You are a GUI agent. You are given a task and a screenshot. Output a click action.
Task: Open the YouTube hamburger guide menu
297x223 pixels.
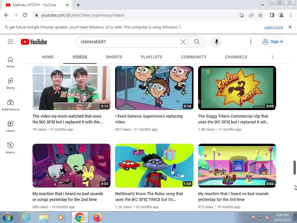(10, 42)
